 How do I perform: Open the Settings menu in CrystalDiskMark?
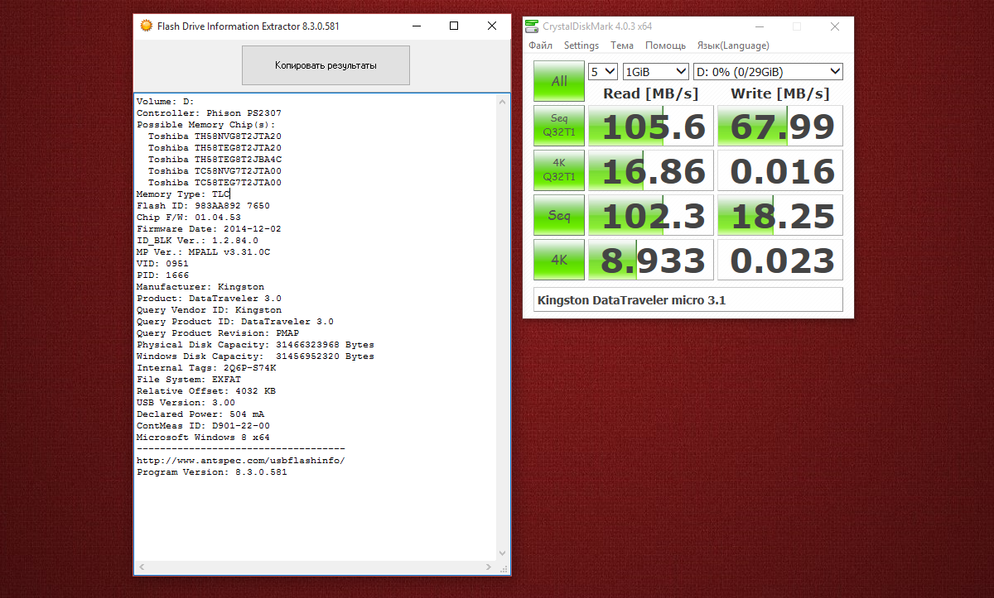[581, 45]
